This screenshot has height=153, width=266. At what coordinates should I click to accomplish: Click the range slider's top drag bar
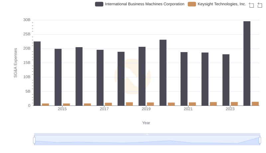pos(147,134)
